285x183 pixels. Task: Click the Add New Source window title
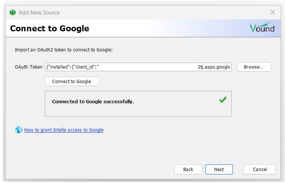tap(39, 13)
